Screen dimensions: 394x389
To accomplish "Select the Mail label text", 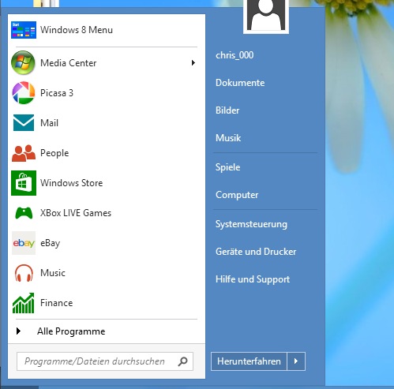I will (49, 123).
